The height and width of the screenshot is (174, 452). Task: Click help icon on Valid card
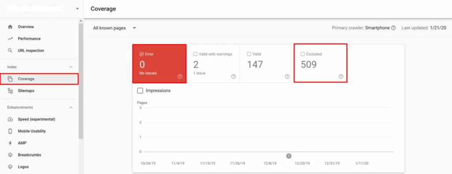[287, 76]
